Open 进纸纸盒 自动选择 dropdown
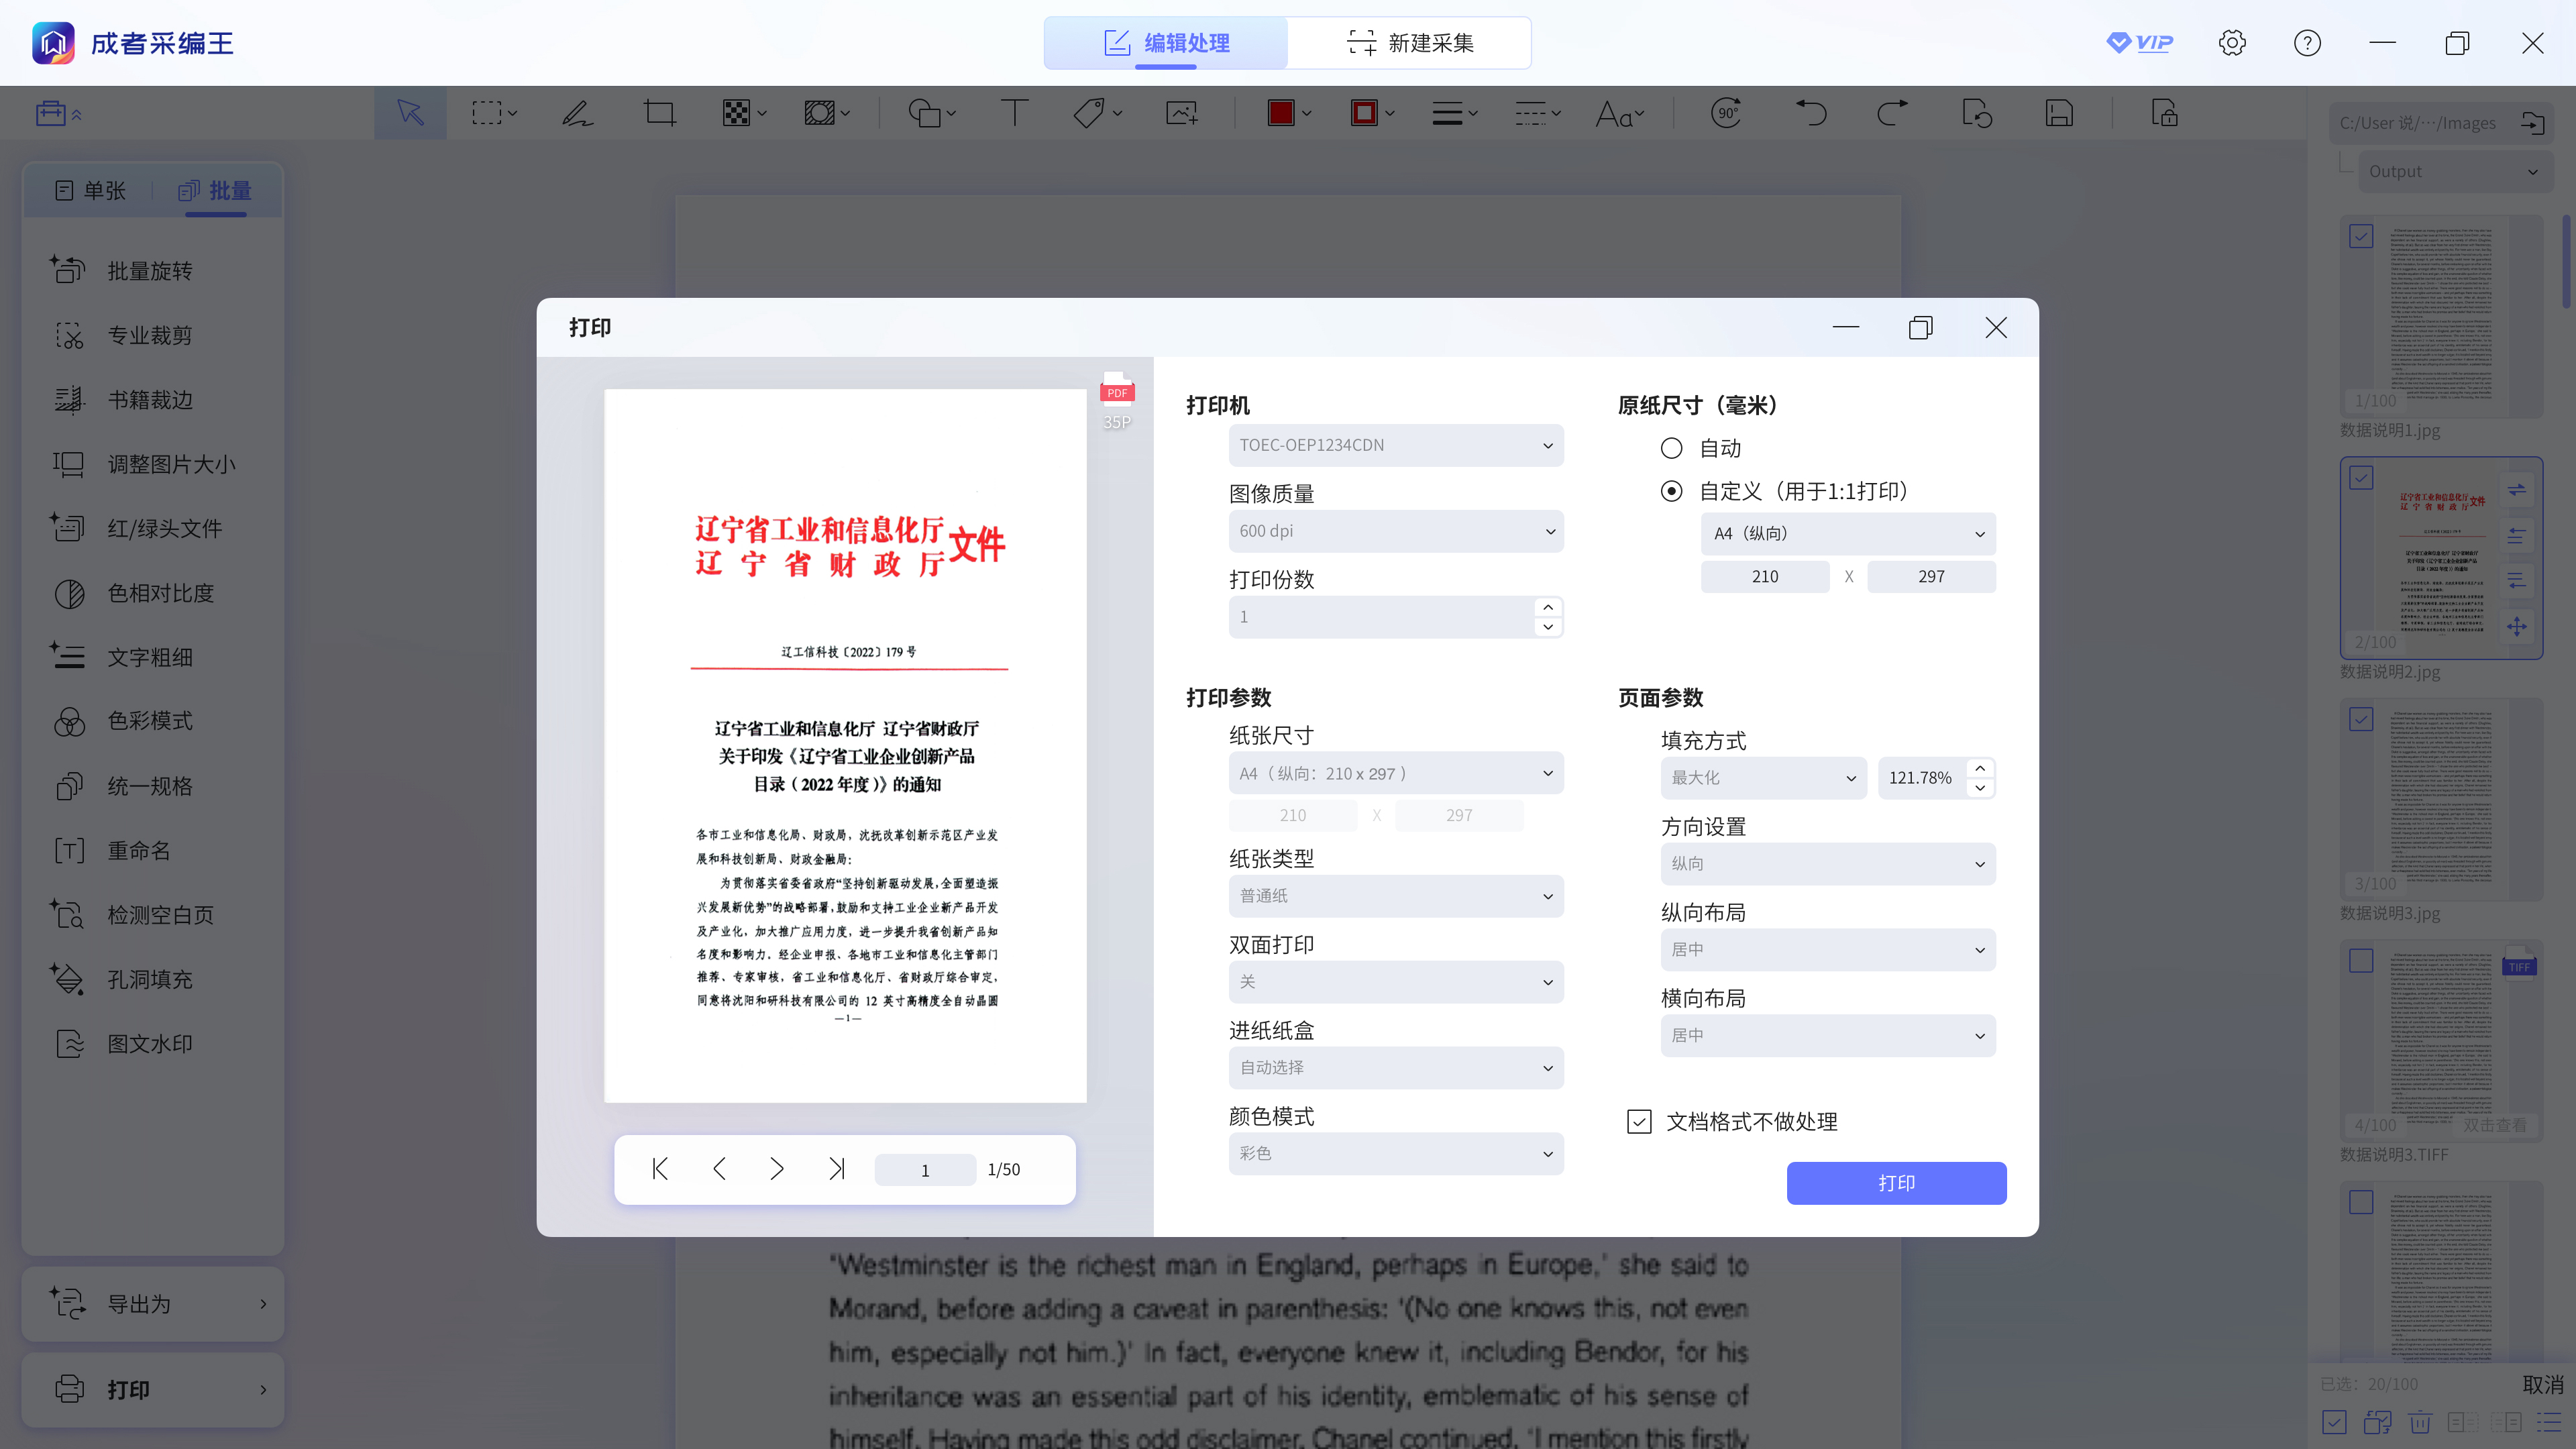This screenshot has height=1449, width=2576. [x=1396, y=1067]
